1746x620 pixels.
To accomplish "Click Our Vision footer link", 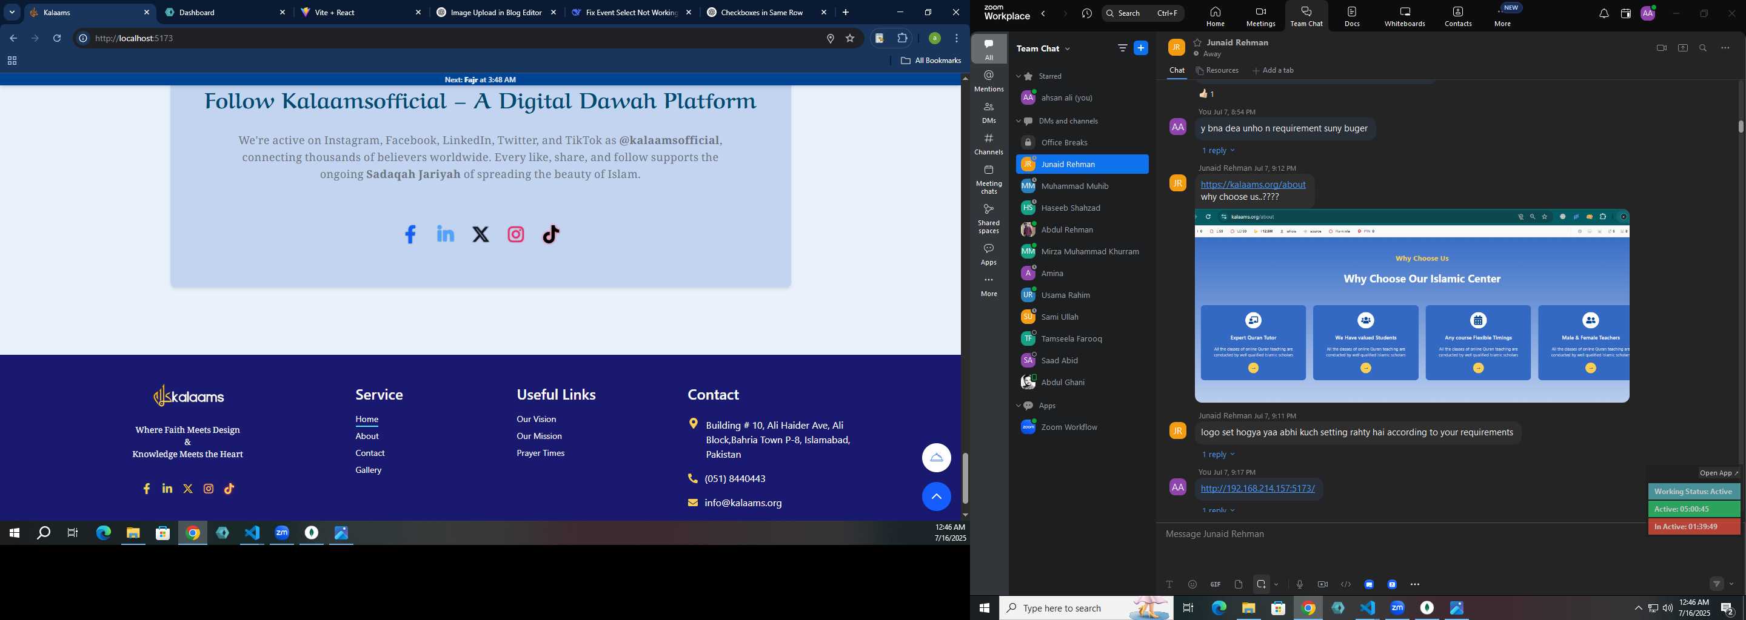I will pos(536,419).
